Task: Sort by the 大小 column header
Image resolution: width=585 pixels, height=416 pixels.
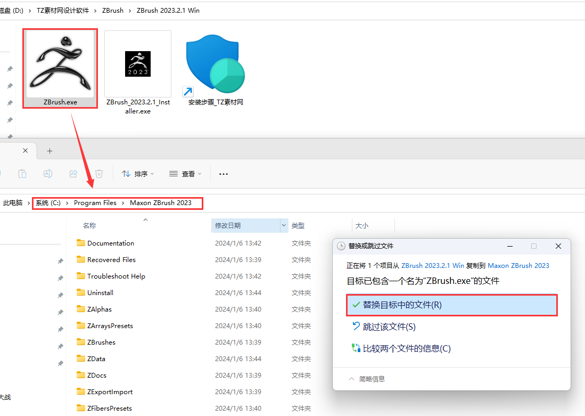Action: click(x=361, y=225)
